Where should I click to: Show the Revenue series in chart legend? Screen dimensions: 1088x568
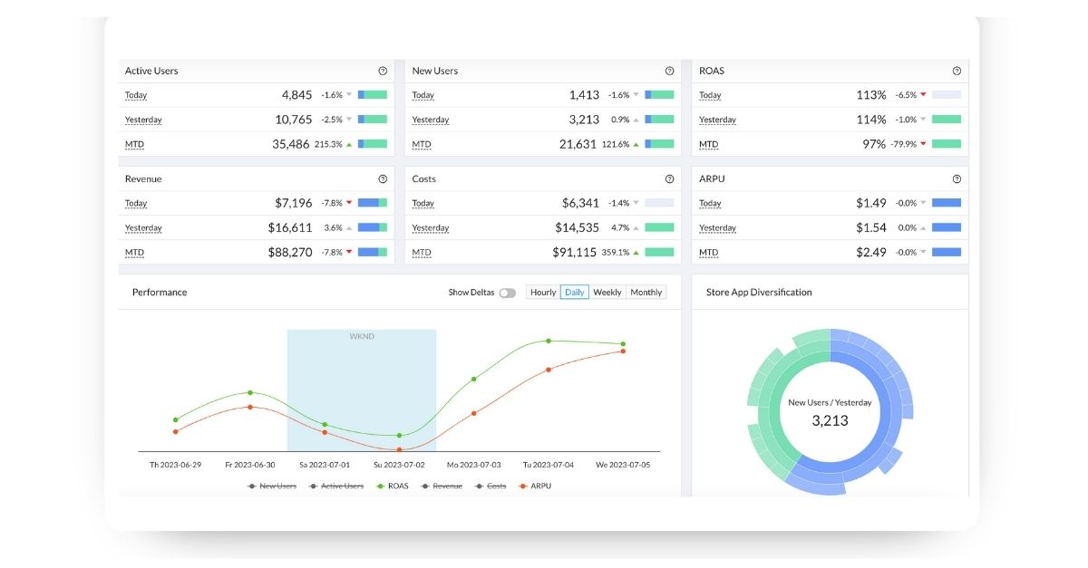[441, 486]
